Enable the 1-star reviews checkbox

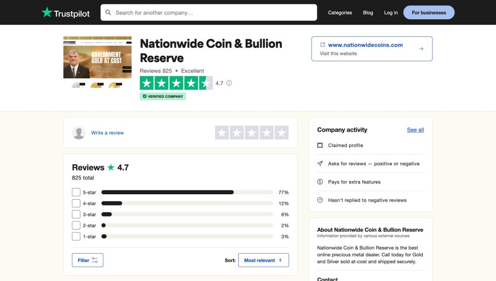[76, 236]
